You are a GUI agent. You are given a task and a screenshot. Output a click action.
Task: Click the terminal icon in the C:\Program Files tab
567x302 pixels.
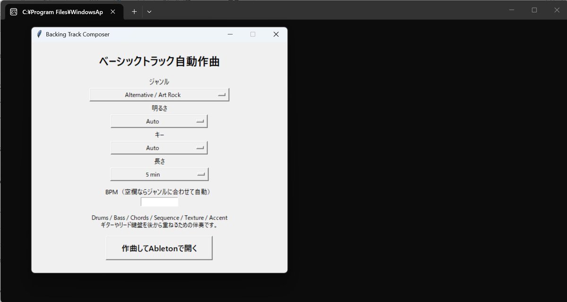coord(14,12)
